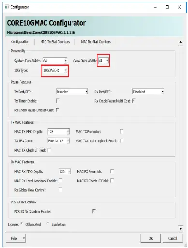Switch to MAC Tx Stat Counters tab
The height and width of the screenshot is (248, 188).
click(55, 42)
